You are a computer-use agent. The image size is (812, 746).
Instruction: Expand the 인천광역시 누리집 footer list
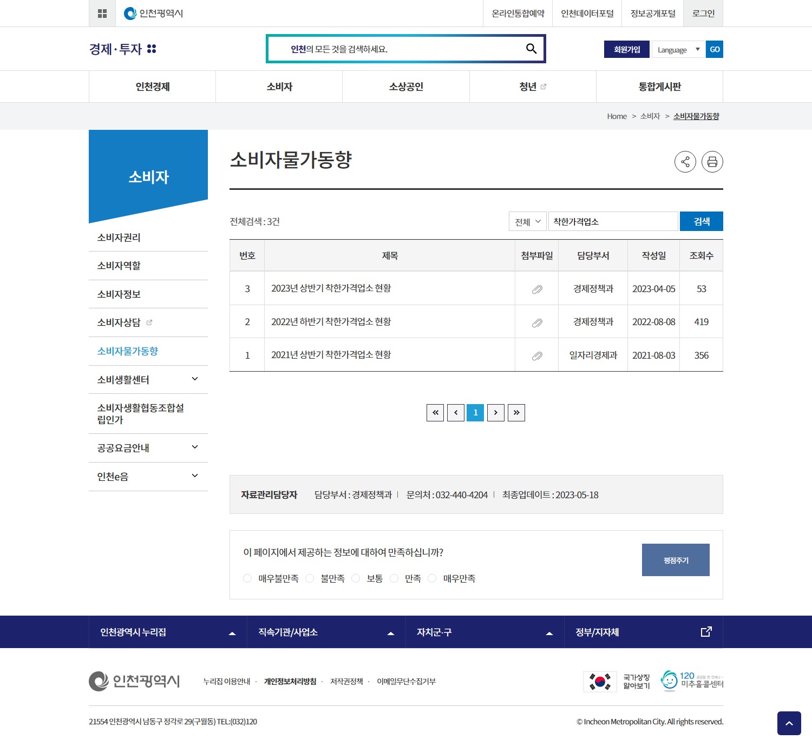click(x=168, y=632)
